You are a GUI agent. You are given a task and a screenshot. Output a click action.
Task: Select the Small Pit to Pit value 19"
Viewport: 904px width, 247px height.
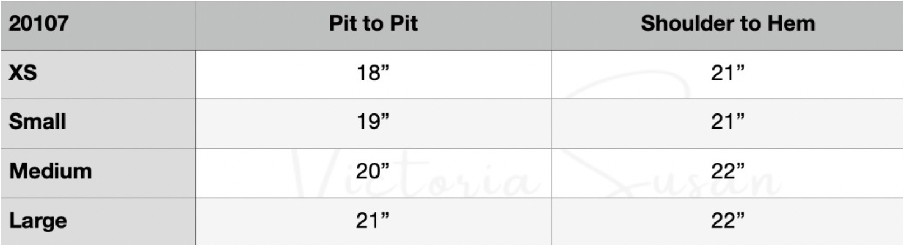pyautogui.click(x=373, y=122)
